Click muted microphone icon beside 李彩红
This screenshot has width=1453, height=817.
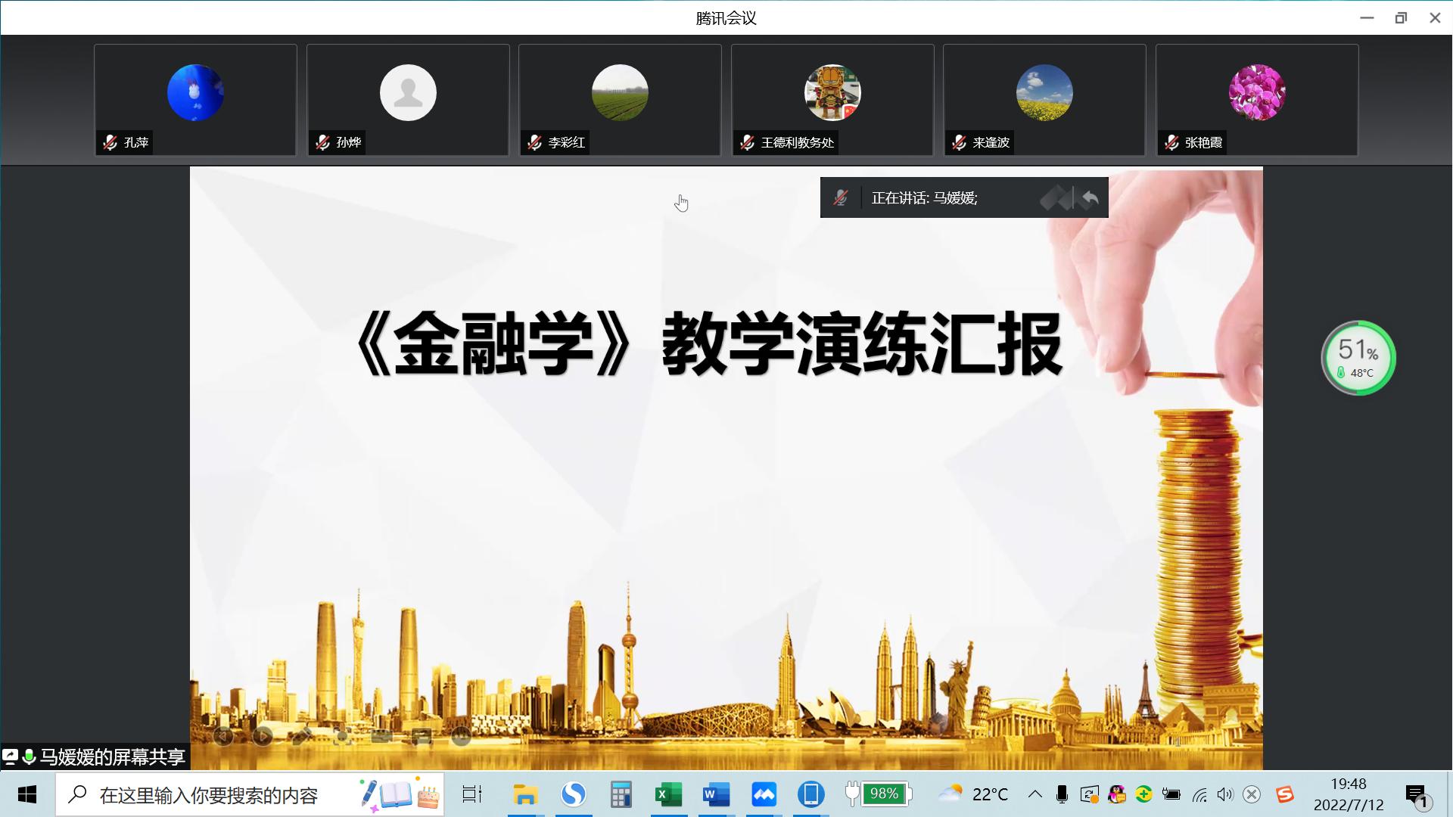pos(535,142)
